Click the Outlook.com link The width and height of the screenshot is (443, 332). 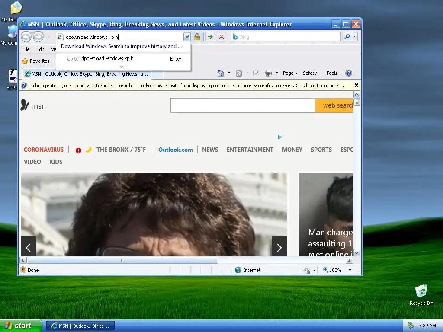[x=176, y=150]
